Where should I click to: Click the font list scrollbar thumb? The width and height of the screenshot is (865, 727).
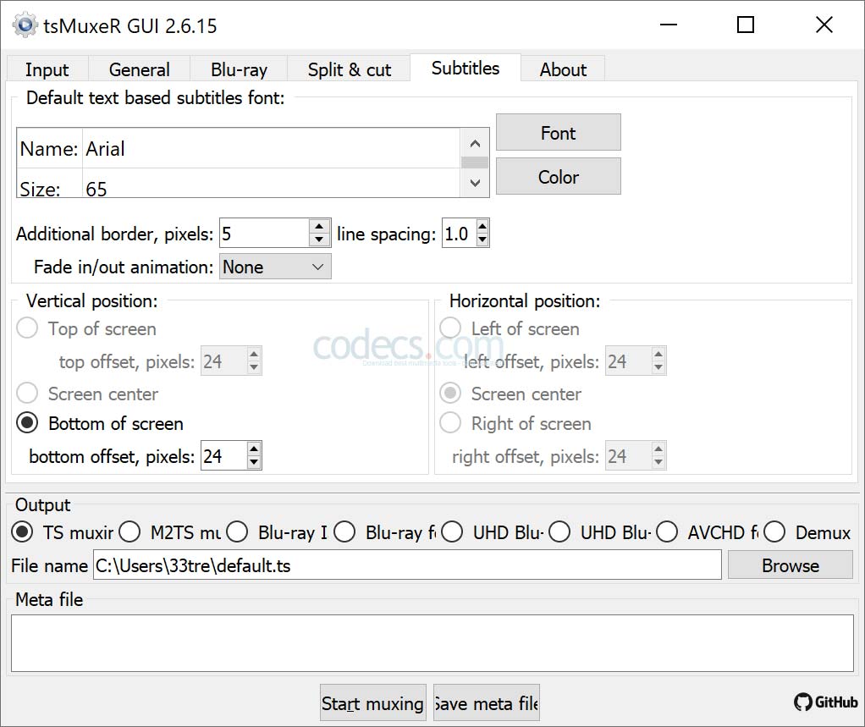(x=475, y=162)
